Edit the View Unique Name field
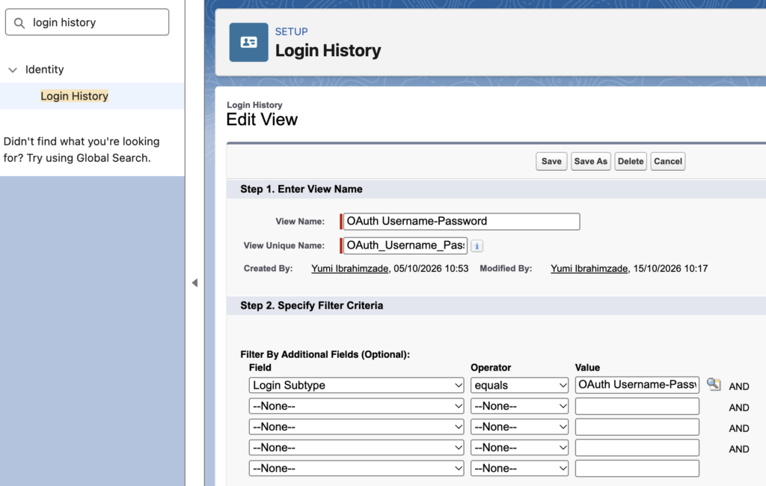The width and height of the screenshot is (766, 486). (405, 246)
